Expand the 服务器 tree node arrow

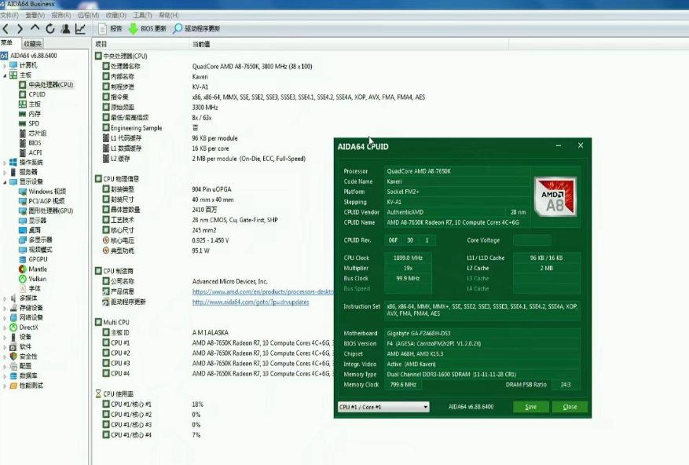(5, 172)
